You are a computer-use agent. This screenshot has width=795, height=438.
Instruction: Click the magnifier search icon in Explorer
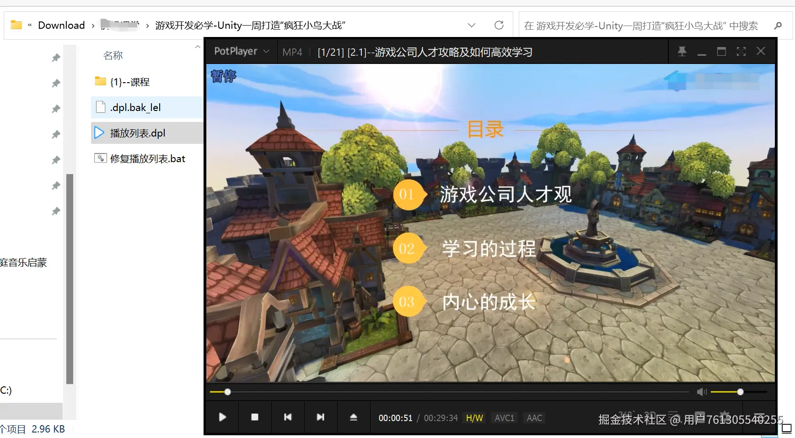point(778,26)
